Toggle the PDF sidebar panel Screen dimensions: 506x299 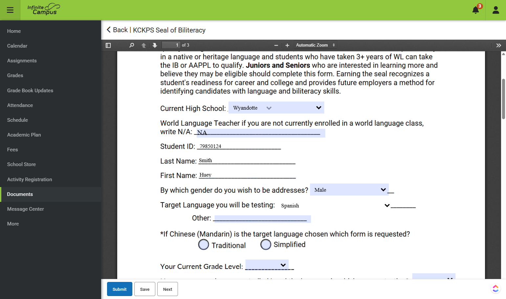[x=108, y=45]
